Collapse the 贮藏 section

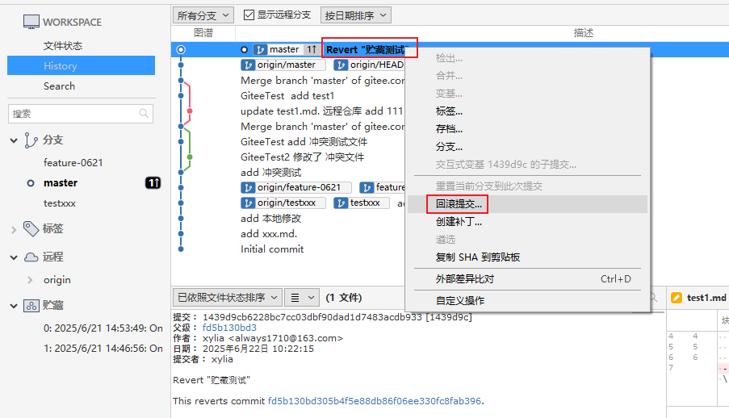[x=14, y=306]
